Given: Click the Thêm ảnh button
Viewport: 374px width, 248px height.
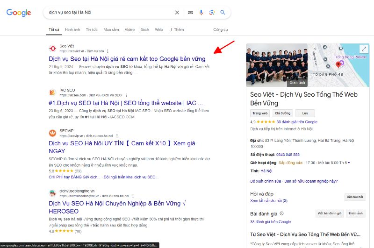Looking at the screenshot, I should pyautogui.click(x=355, y=213).
